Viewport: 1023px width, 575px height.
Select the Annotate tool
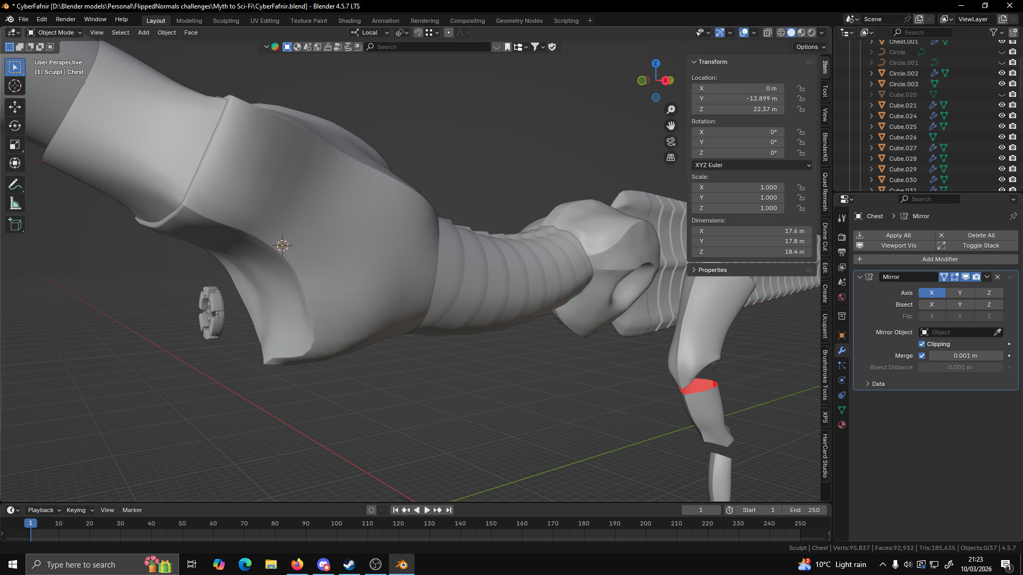[x=15, y=185]
